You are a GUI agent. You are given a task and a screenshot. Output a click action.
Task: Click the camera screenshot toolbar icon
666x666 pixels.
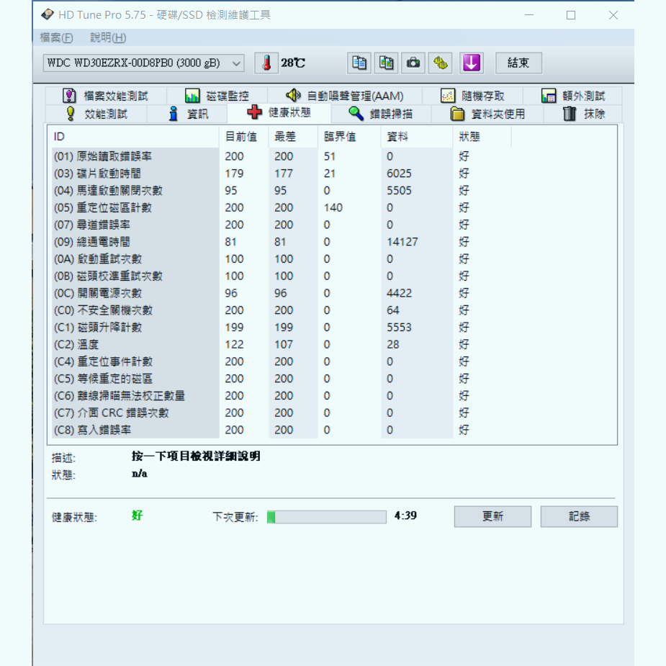coord(413,63)
